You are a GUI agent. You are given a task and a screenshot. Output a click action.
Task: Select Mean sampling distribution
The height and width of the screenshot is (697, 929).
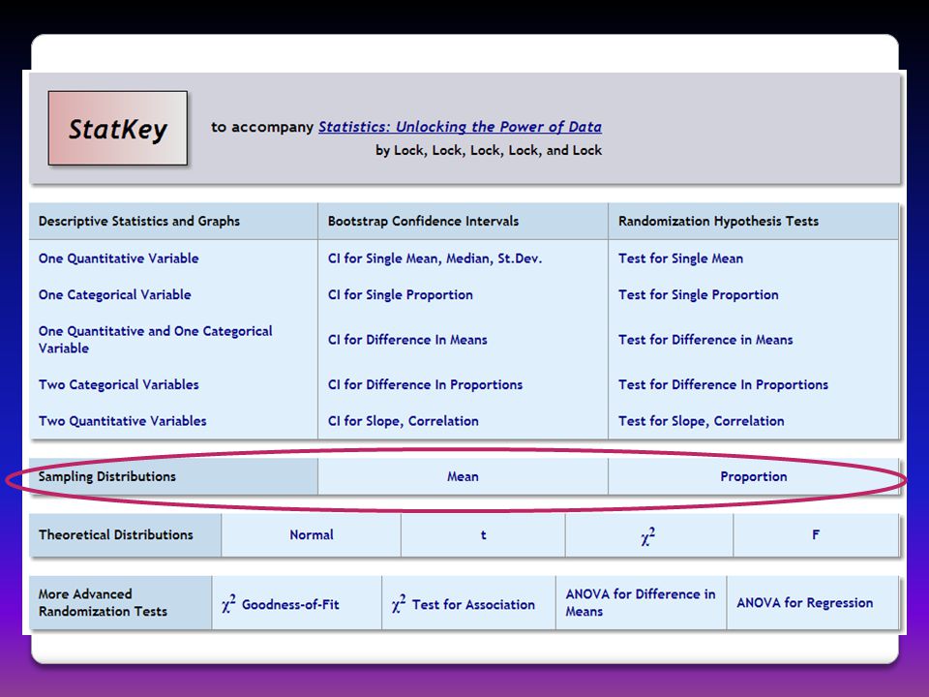tap(463, 476)
